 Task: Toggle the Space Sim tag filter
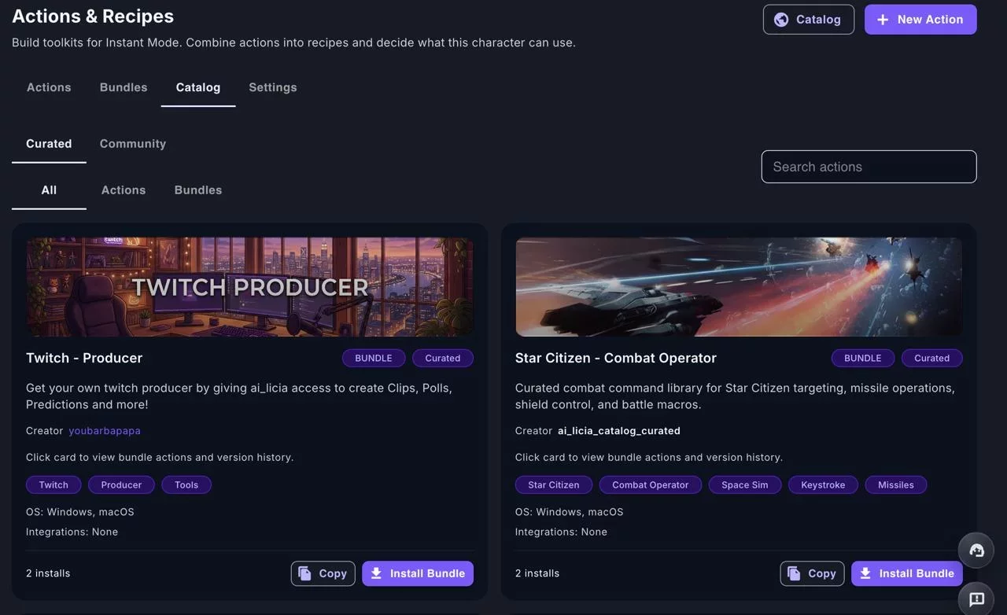pyautogui.click(x=744, y=484)
